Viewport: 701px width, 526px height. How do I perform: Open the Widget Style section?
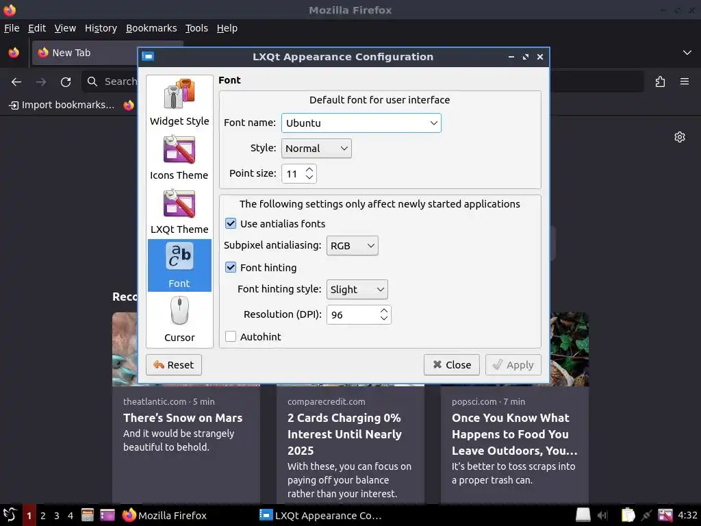[x=179, y=103]
